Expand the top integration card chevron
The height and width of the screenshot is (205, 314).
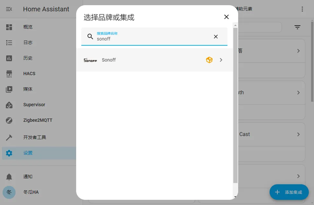tap(298, 51)
